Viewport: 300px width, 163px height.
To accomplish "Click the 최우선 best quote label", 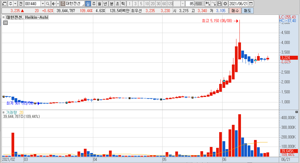I will 137,11.
